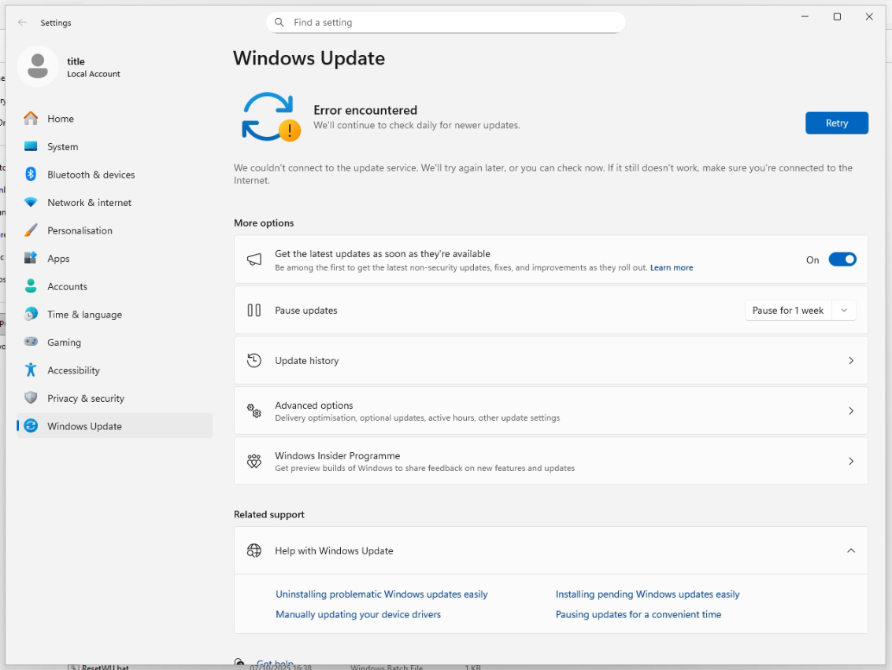Click the Gaming controller icon

(x=31, y=341)
